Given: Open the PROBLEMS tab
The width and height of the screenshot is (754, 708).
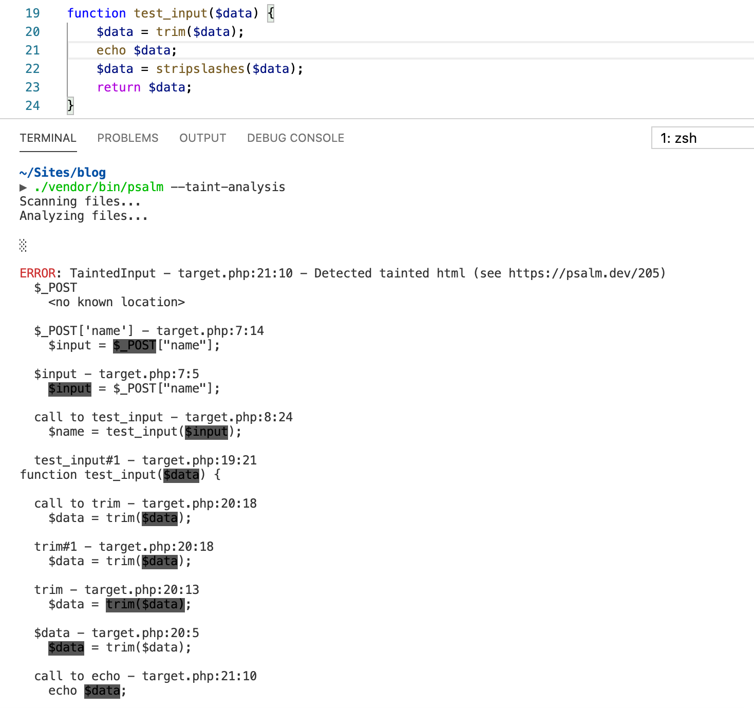Looking at the screenshot, I should click(x=128, y=138).
